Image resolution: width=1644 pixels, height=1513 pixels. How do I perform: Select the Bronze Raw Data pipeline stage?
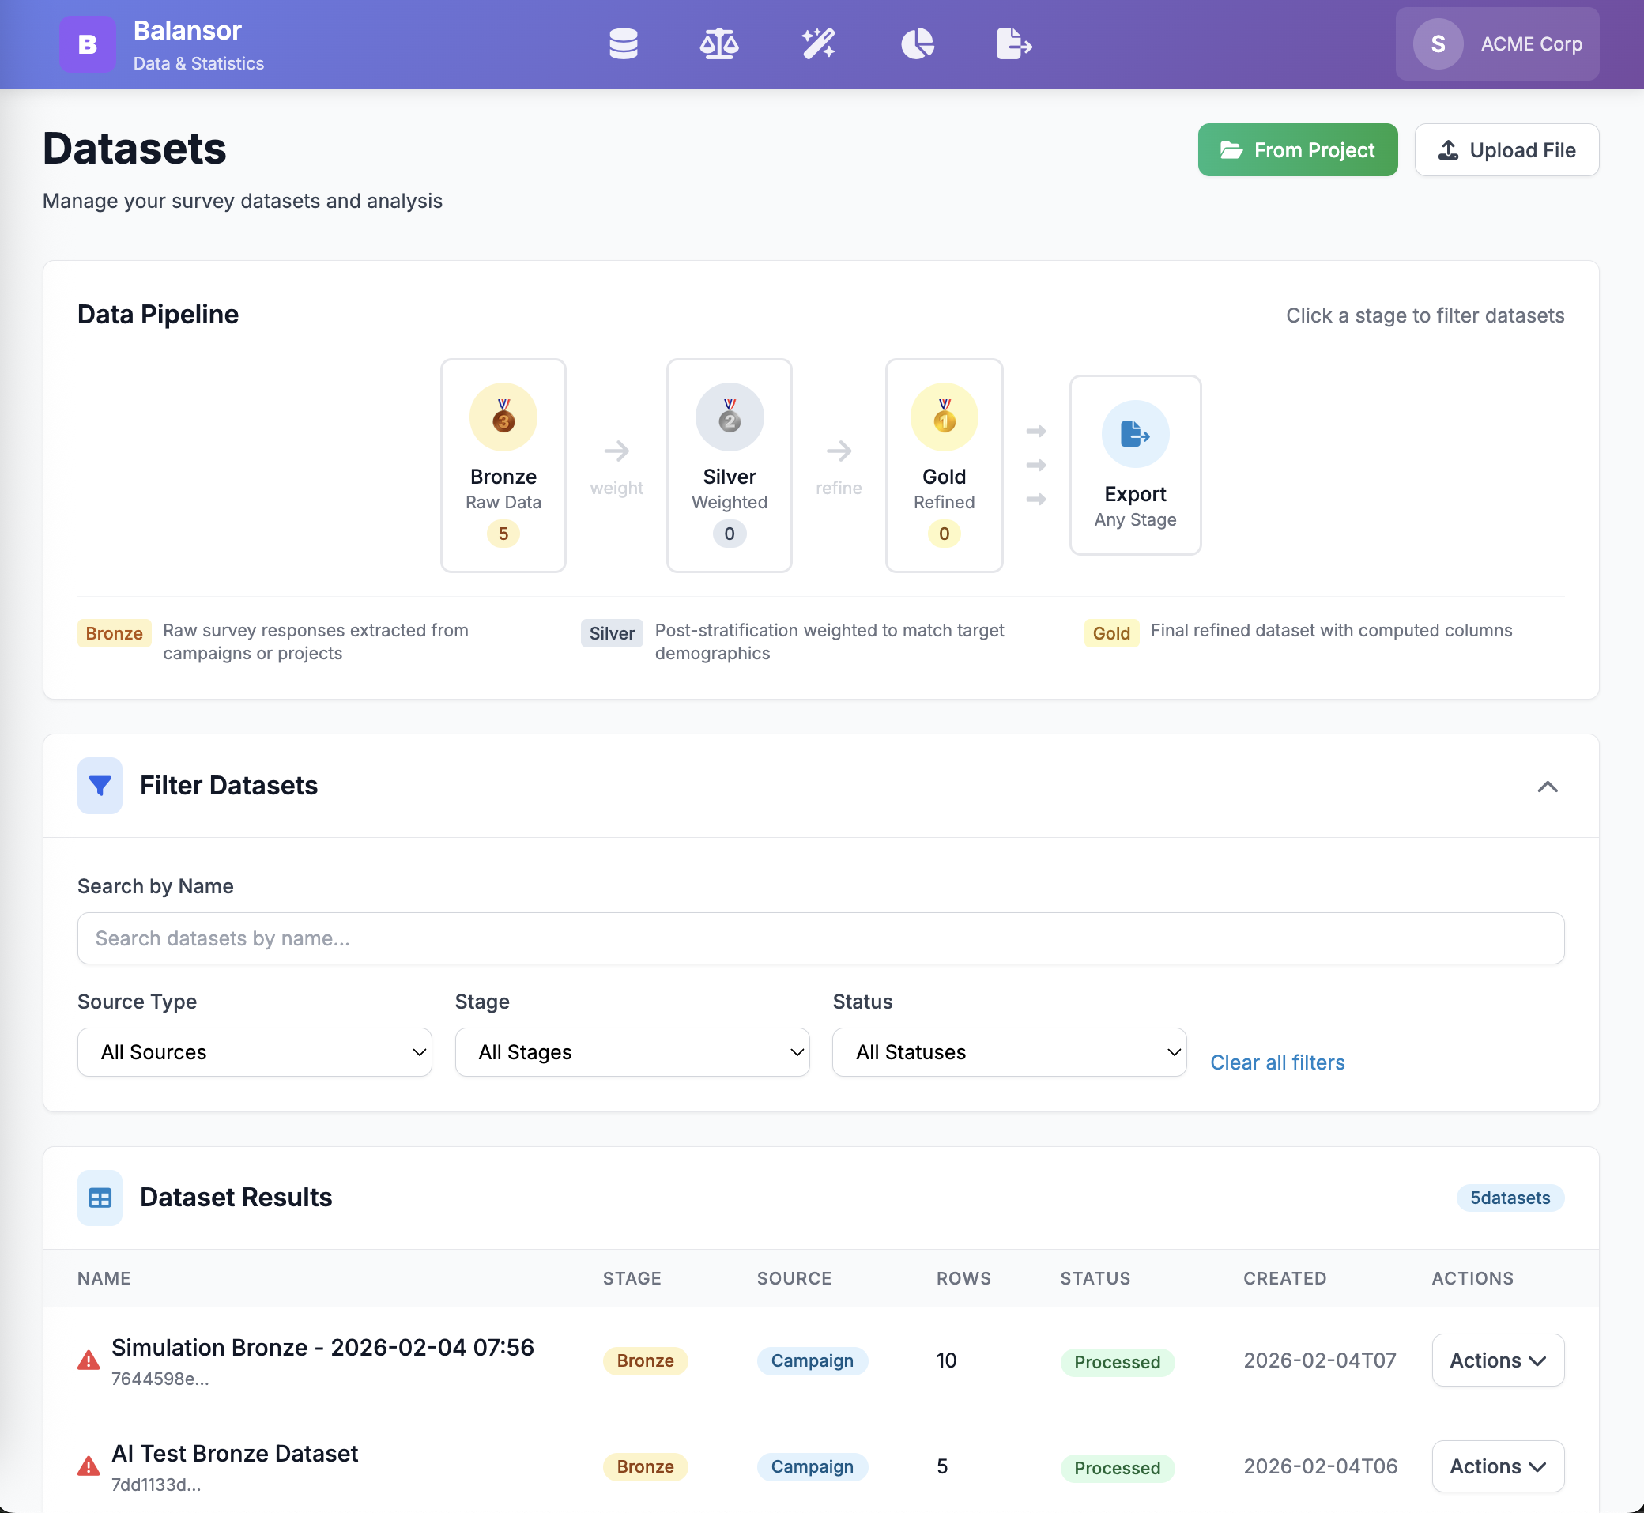point(503,464)
